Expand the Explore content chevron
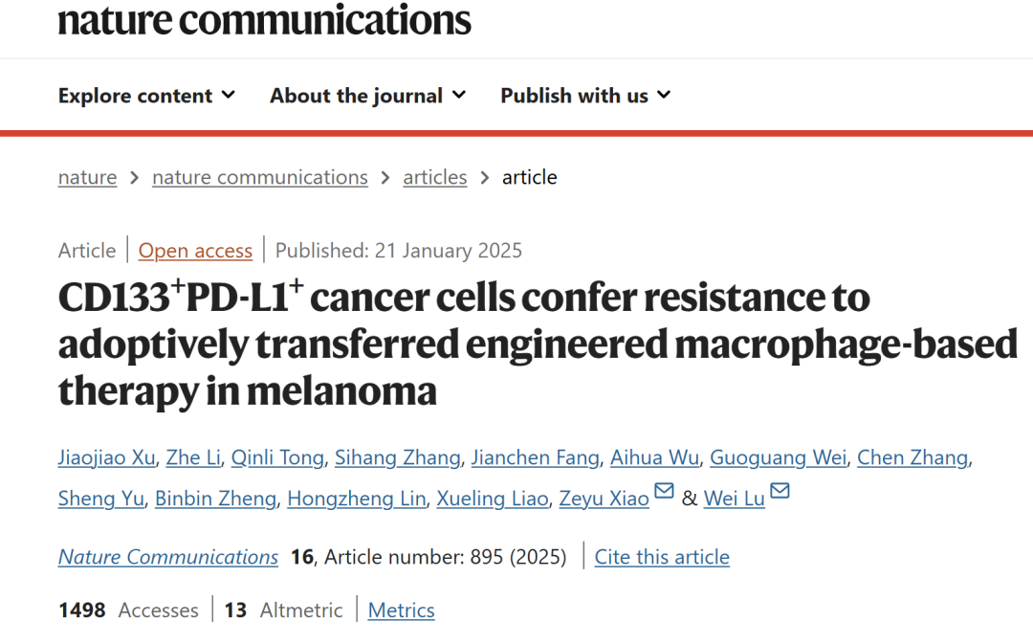Image resolution: width=1033 pixels, height=644 pixels. point(229,95)
